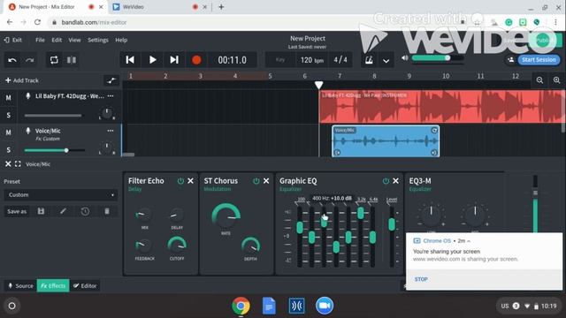Image resolution: width=566 pixels, height=318 pixels.
Task: Skip forward to the end
Action: tap(174, 60)
